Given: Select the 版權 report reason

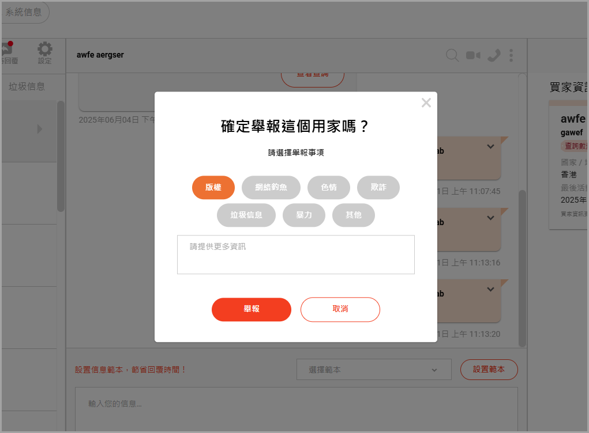Looking at the screenshot, I should point(213,188).
